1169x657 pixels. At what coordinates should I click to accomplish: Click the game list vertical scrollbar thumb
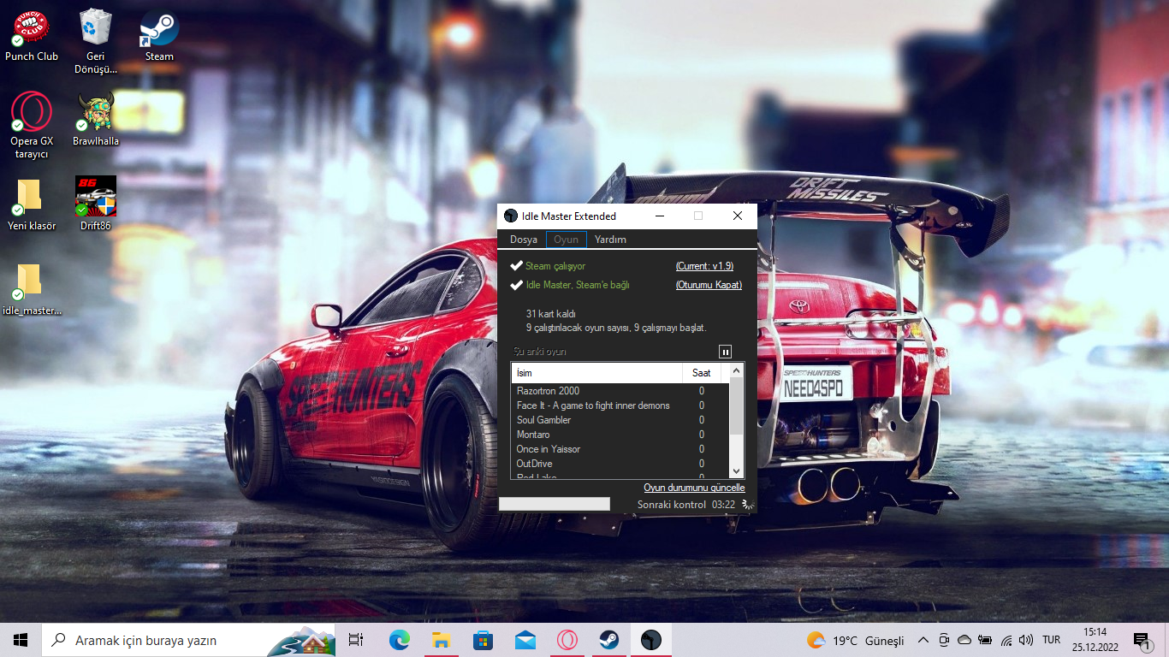[736, 406]
